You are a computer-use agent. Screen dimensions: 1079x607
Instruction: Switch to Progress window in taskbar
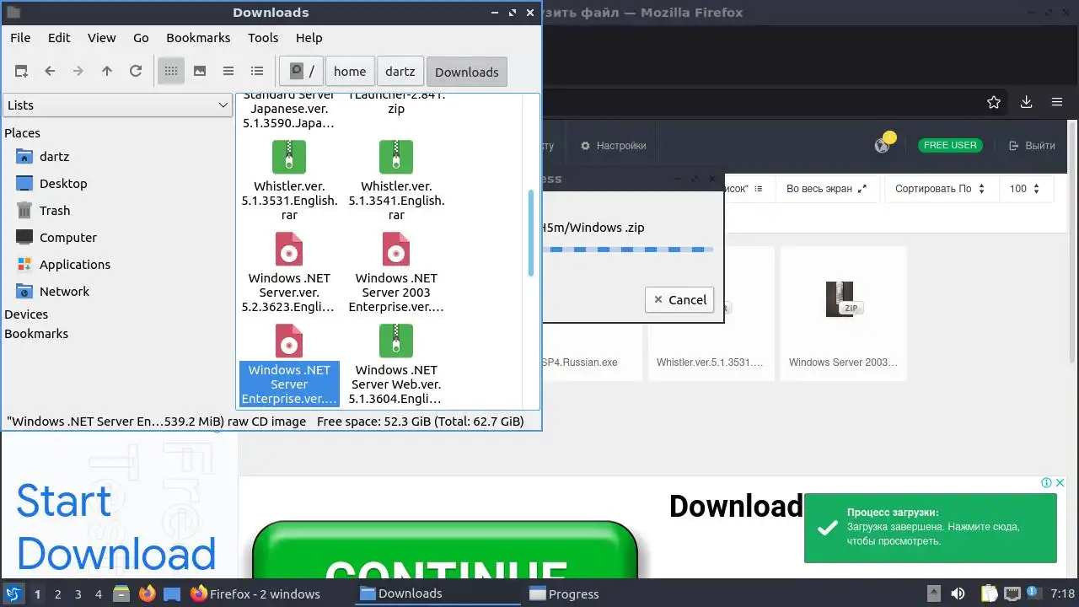click(x=565, y=594)
